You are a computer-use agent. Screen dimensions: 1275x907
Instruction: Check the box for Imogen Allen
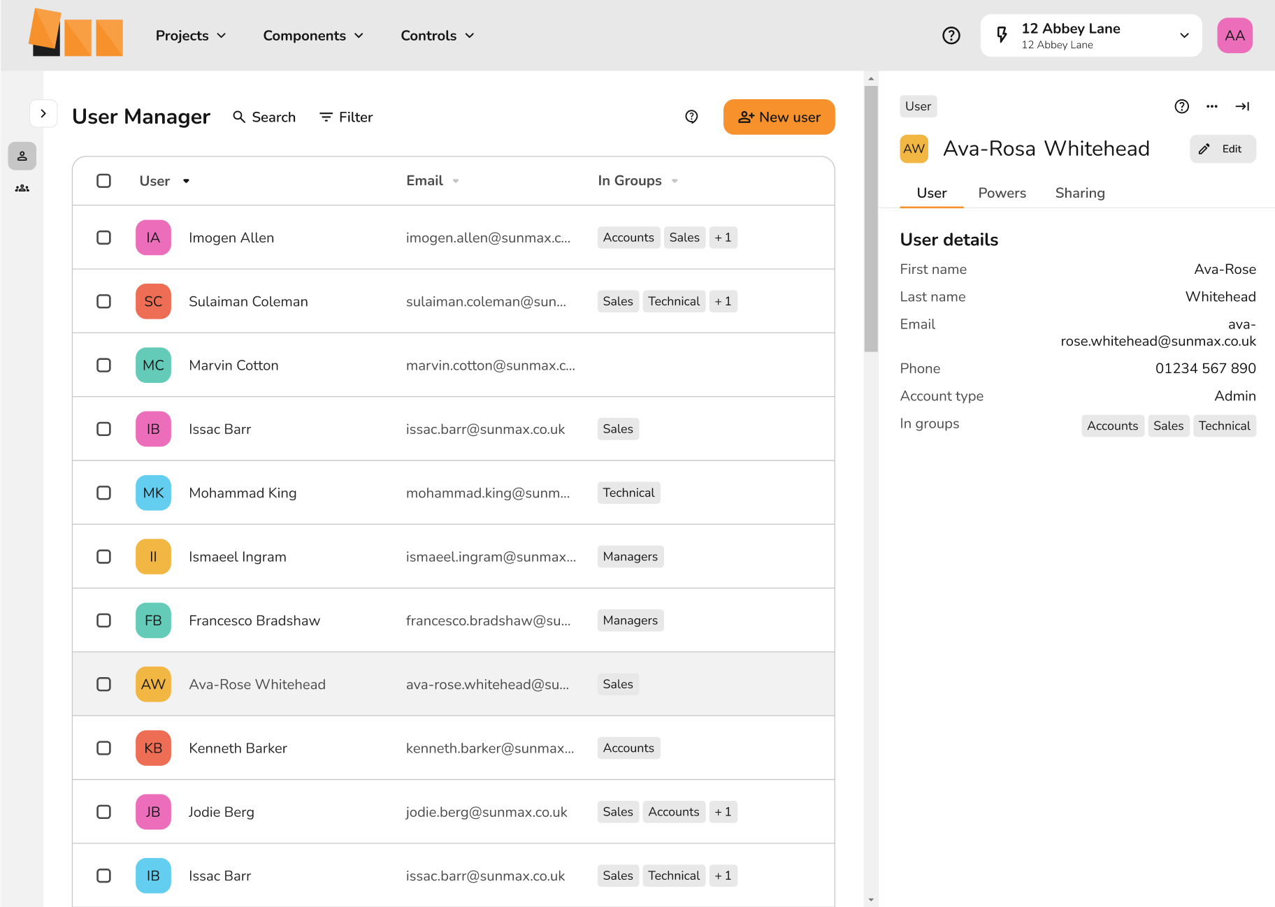pos(103,238)
